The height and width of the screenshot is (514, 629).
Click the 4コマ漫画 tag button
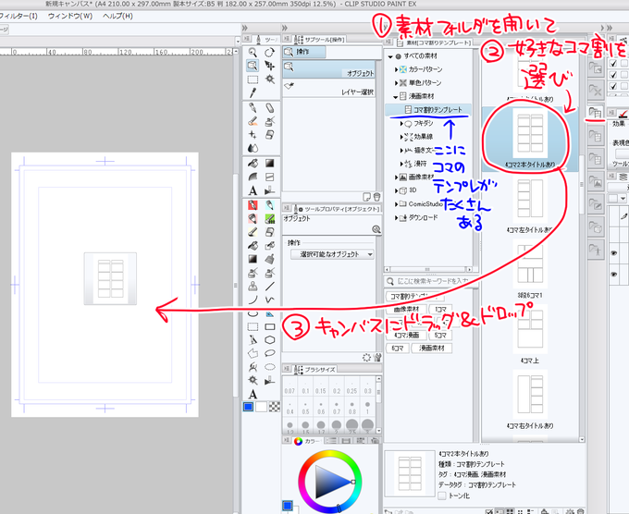(406, 335)
